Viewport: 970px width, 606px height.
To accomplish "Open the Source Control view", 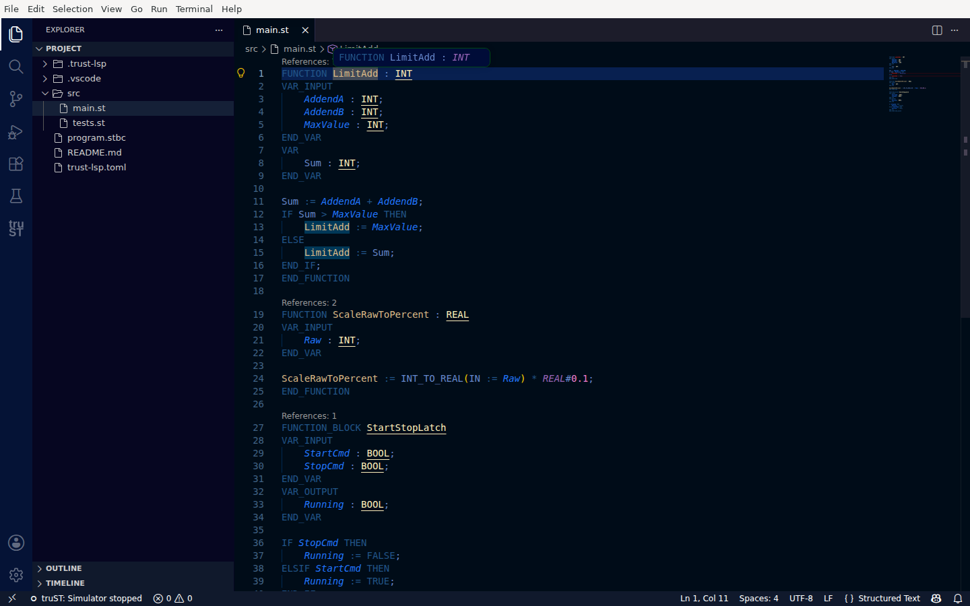I will tap(16, 99).
